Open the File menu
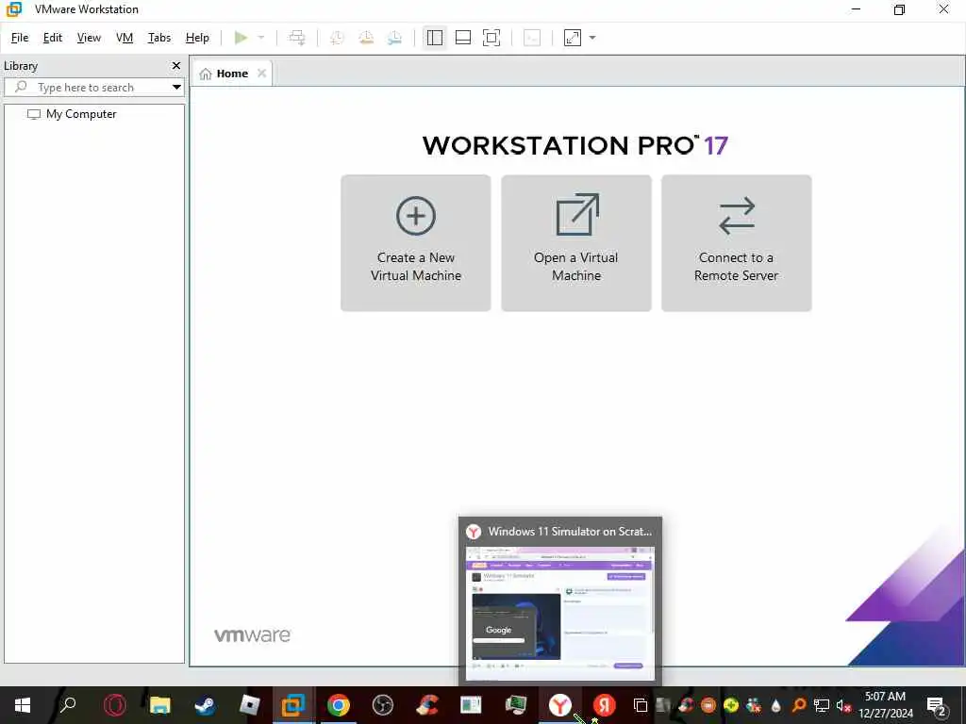 tap(20, 38)
